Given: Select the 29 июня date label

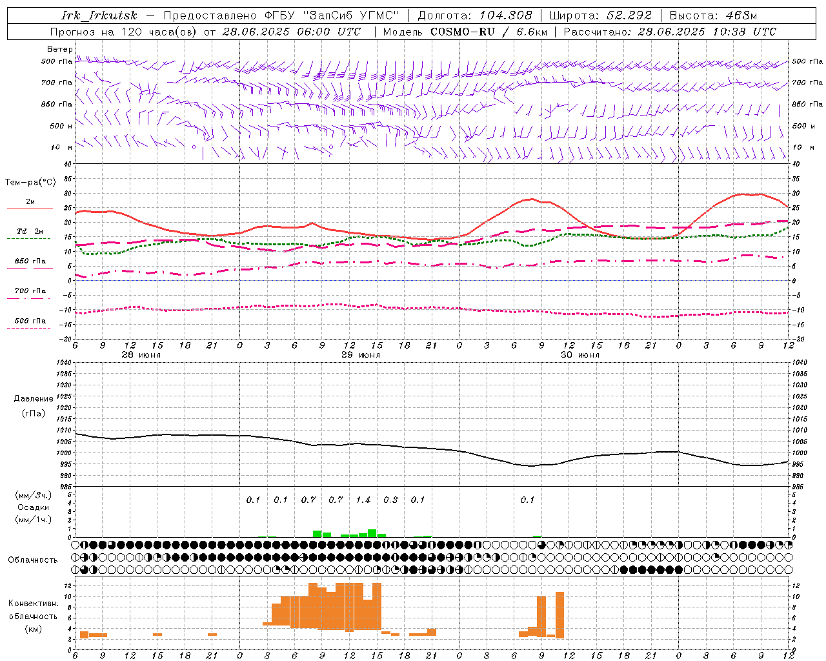Looking at the screenshot, I should [361, 355].
